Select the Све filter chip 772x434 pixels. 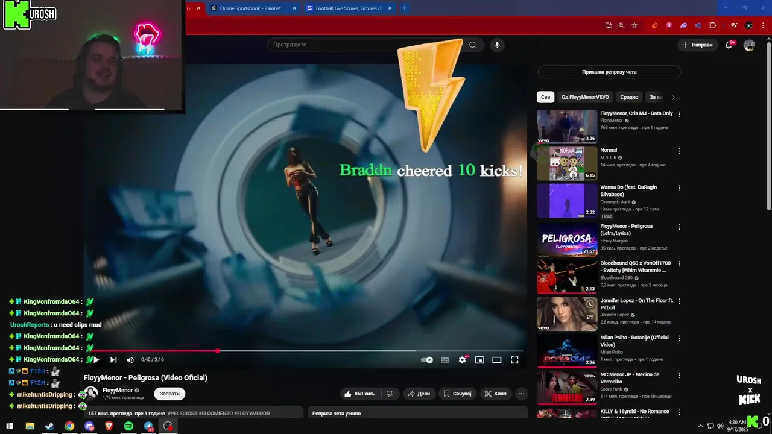click(545, 97)
